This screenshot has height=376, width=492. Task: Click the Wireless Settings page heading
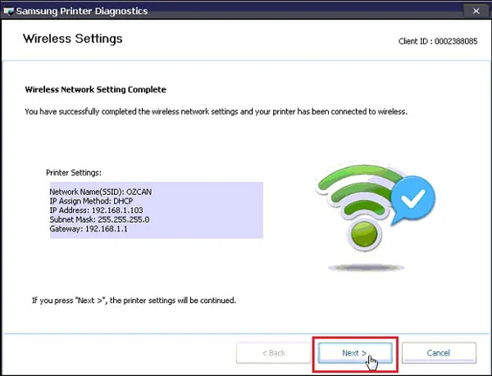coord(72,39)
